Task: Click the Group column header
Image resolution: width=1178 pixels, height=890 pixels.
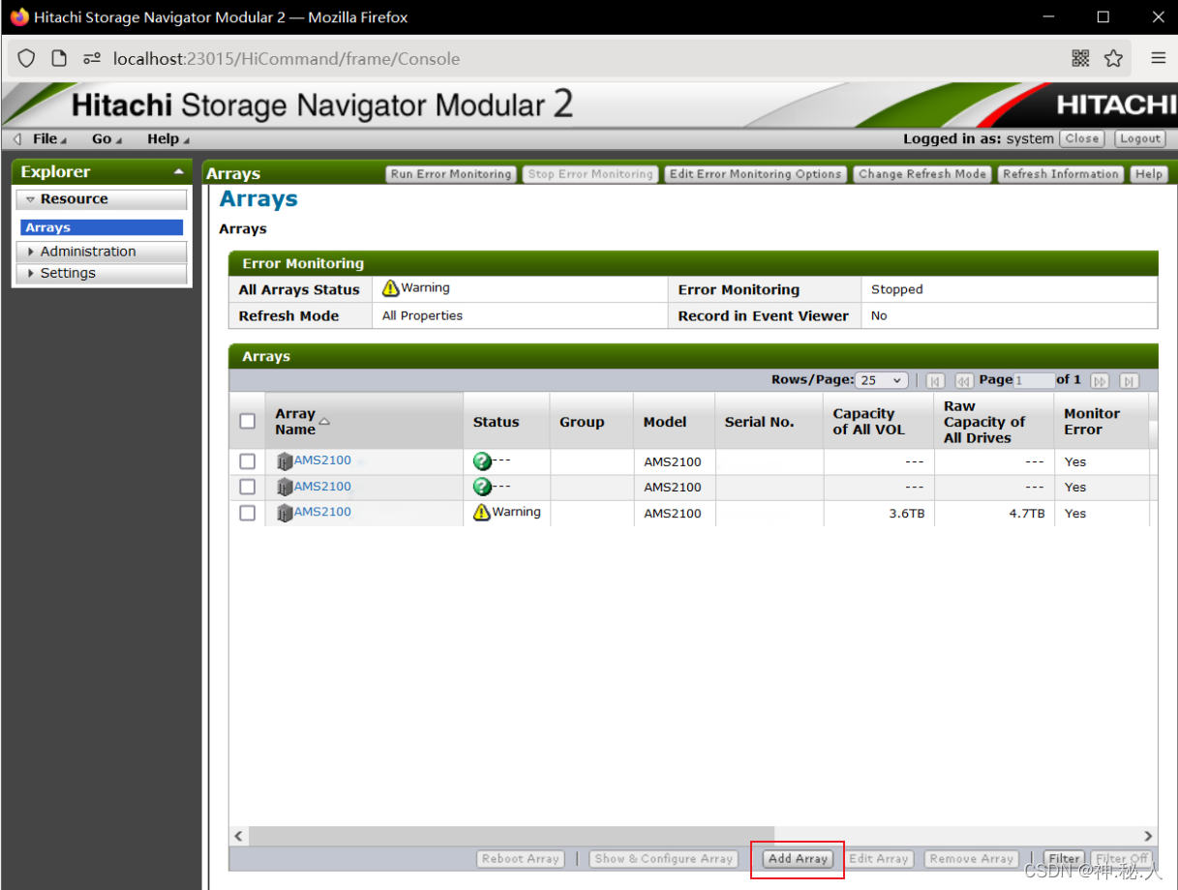Action: tap(591, 422)
